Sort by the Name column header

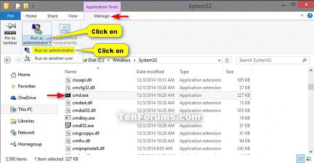pos(70,72)
